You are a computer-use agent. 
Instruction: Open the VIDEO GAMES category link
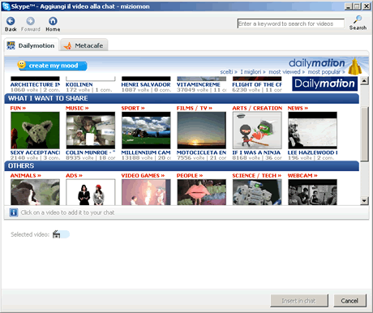coord(143,176)
